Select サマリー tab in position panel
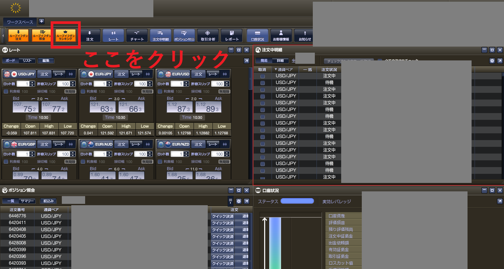 click(27, 201)
